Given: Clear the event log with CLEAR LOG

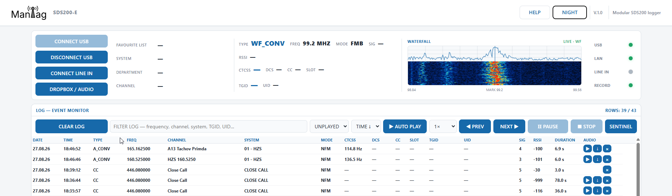Looking at the screenshot, I should point(72,127).
